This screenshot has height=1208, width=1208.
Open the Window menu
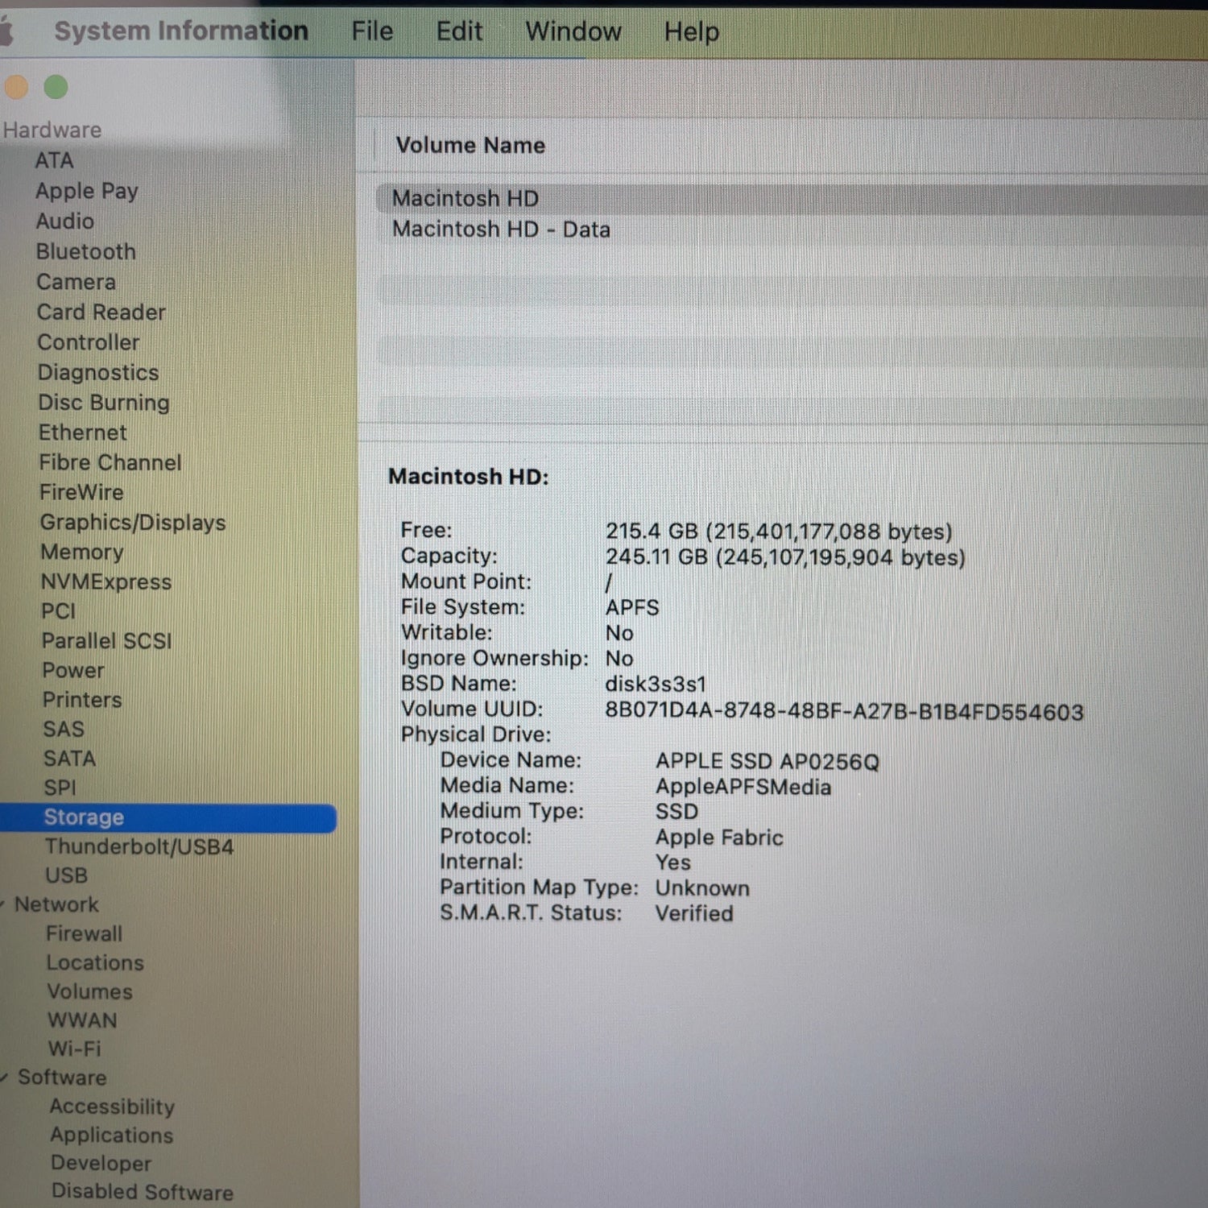573,31
